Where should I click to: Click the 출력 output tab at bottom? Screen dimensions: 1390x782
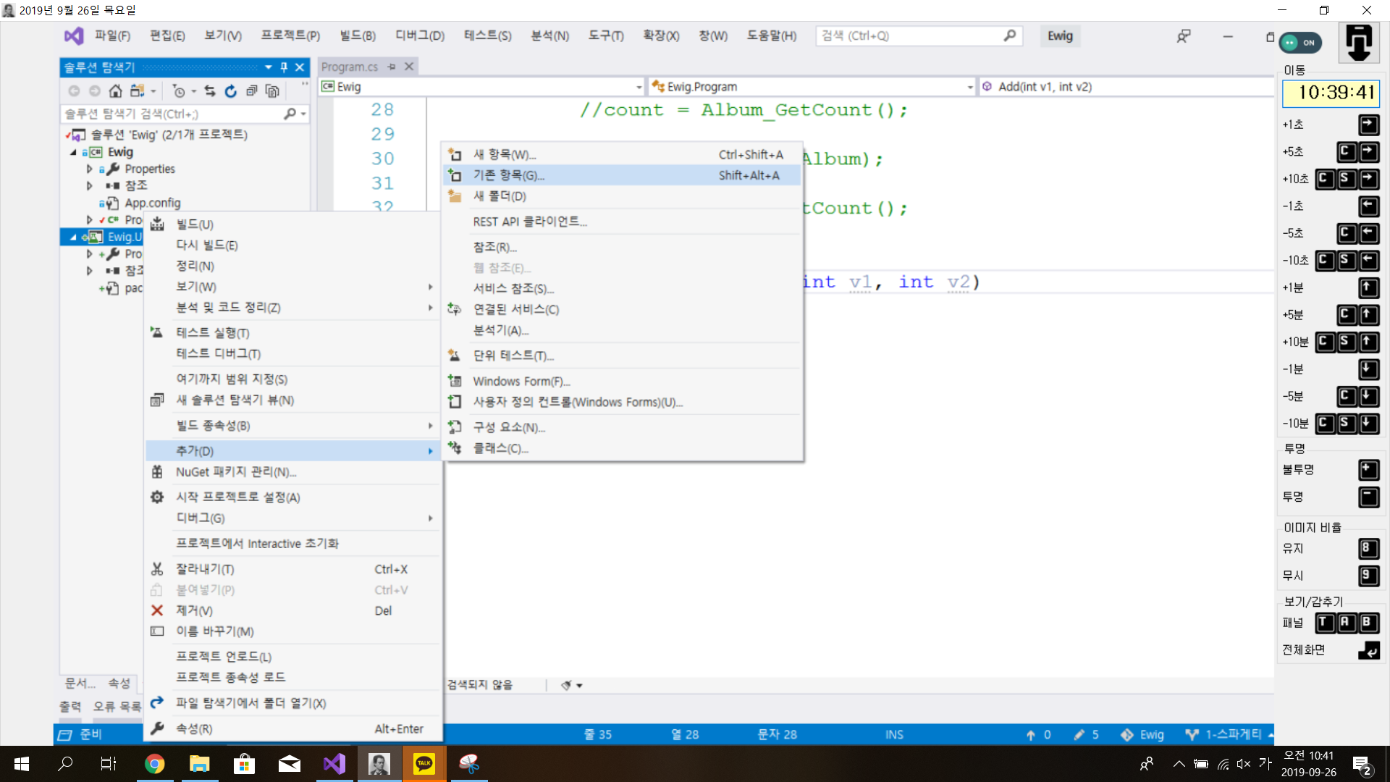(x=70, y=706)
